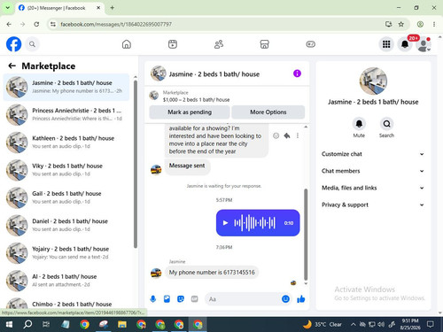Open the Gail conversation
The image size is (443, 332).
pos(66,197)
